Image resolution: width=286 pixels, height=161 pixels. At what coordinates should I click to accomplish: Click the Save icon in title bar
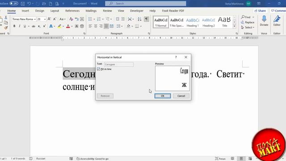pos(23,4)
